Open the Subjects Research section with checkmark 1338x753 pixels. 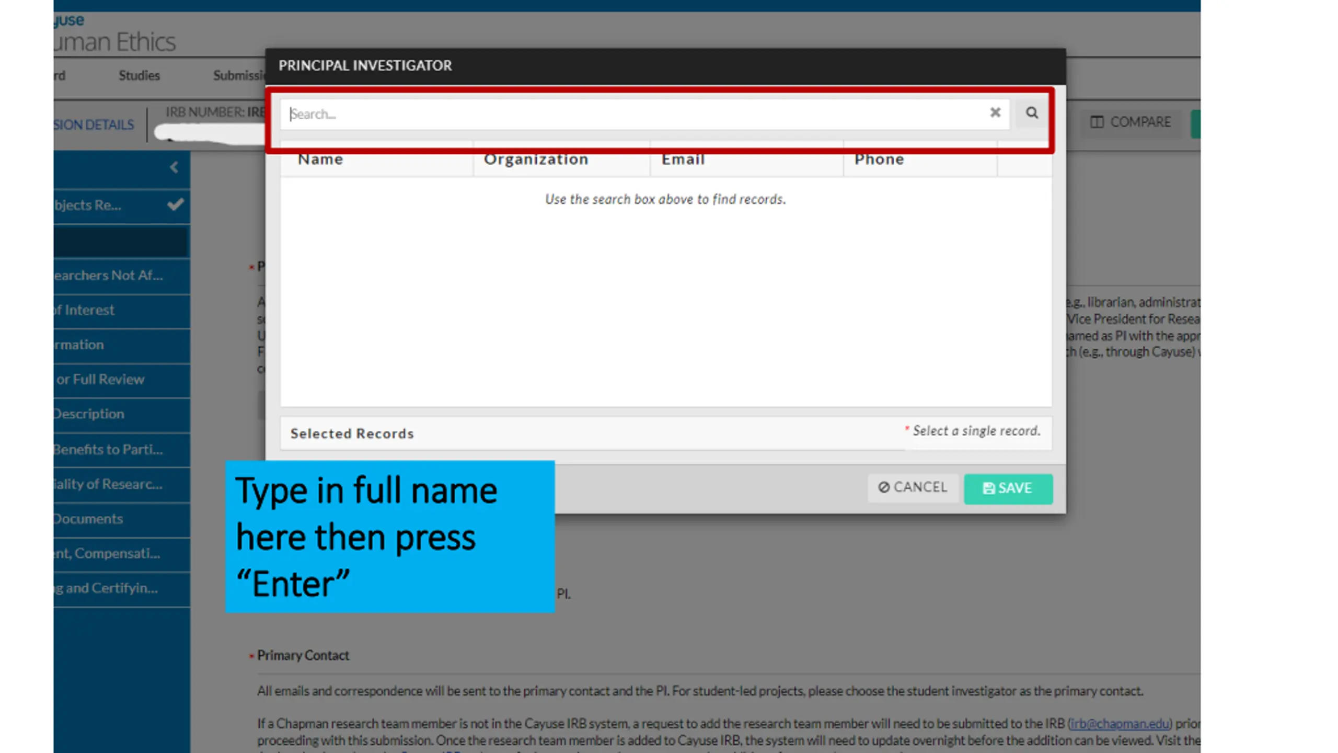[x=121, y=206]
